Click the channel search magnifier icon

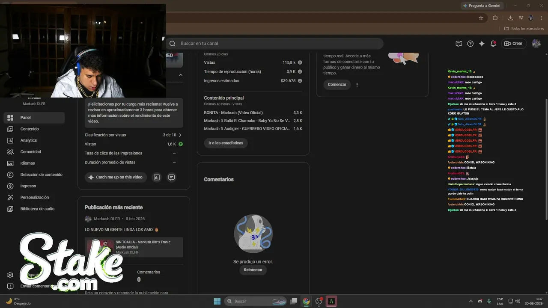point(172,44)
